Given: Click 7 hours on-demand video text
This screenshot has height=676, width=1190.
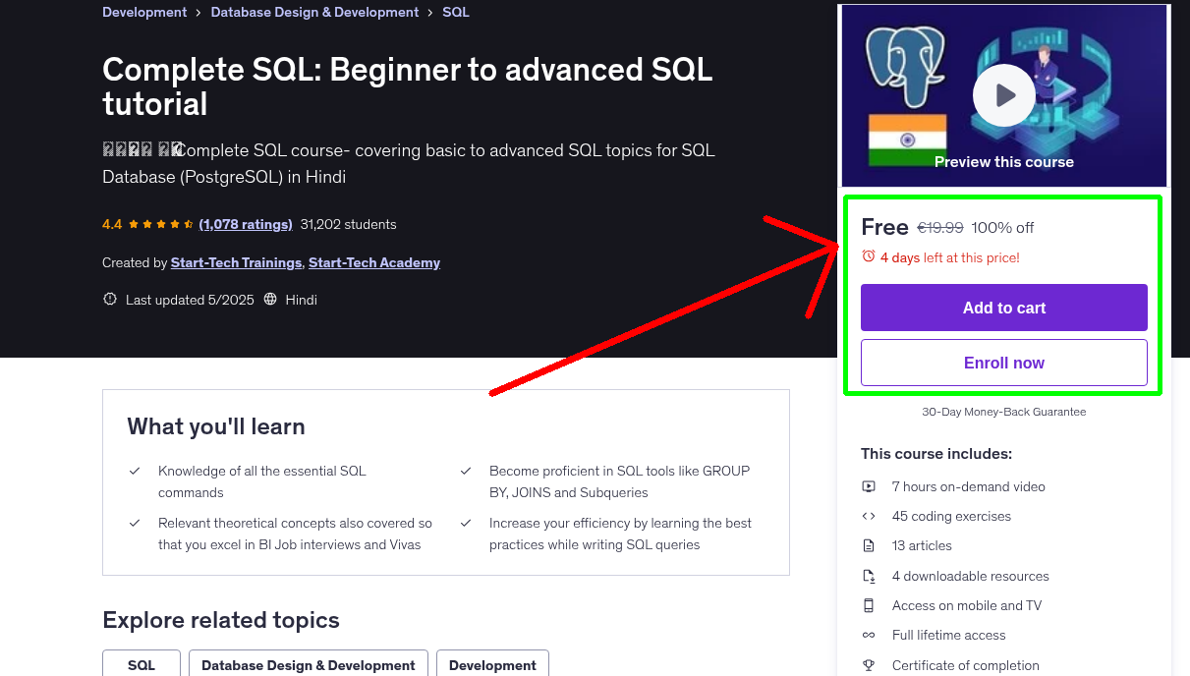Looking at the screenshot, I should [x=969, y=486].
